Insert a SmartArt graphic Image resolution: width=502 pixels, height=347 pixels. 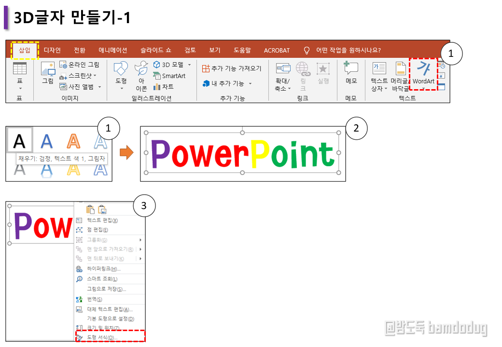coord(169,76)
